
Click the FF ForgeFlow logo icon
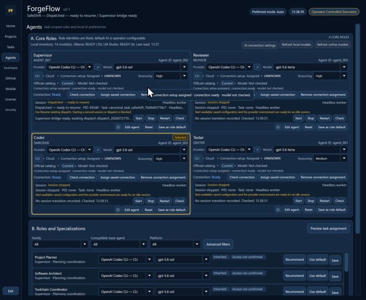click(x=10, y=10)
